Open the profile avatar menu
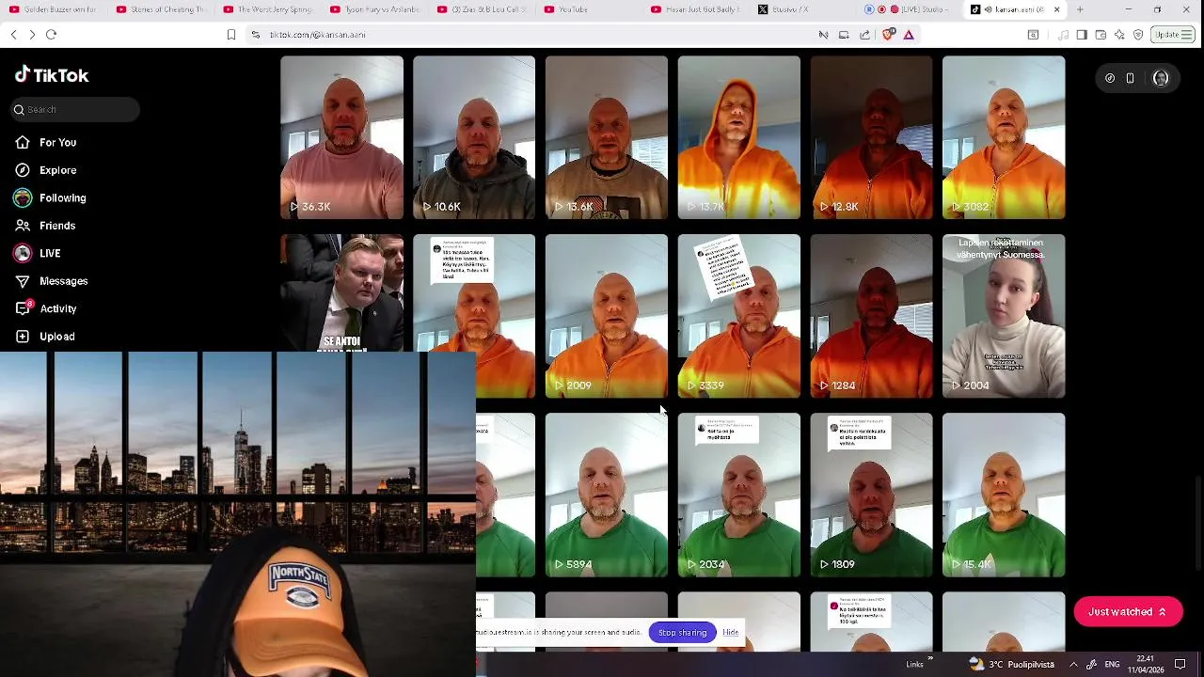This screenshot has width=1204, height=677. (1161, 78)
